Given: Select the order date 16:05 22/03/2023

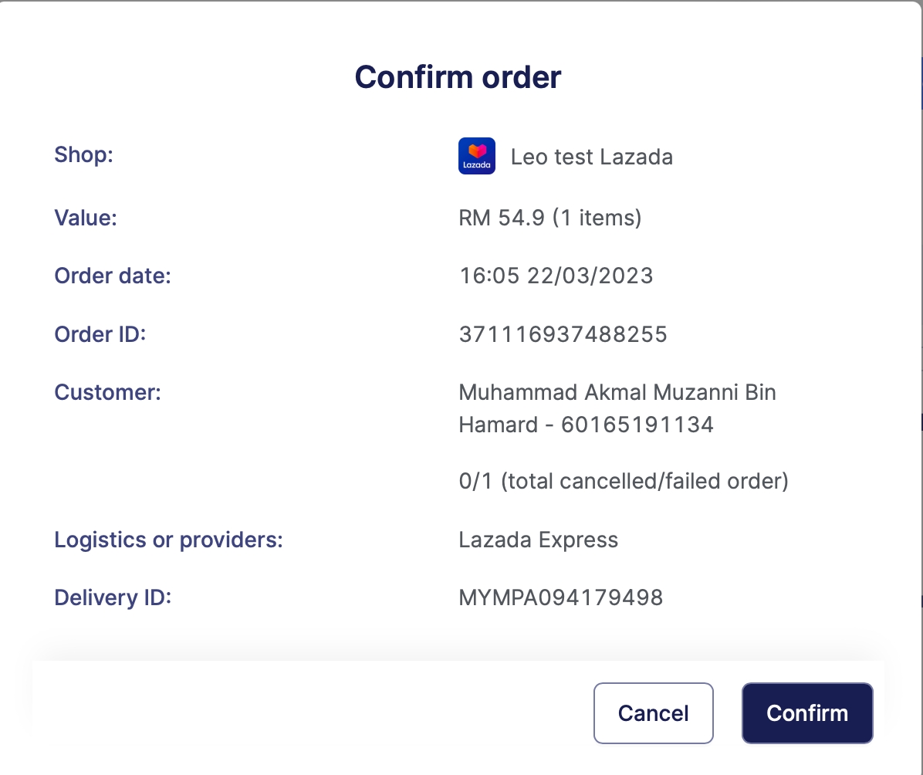Looking at the screenshot, I should tap(556, 276).
